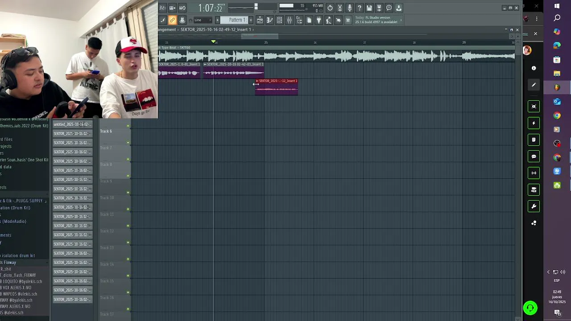The width and height of the screenshot is (571, 321).
Task: Open the Channel rack
Action: point(279,20)
